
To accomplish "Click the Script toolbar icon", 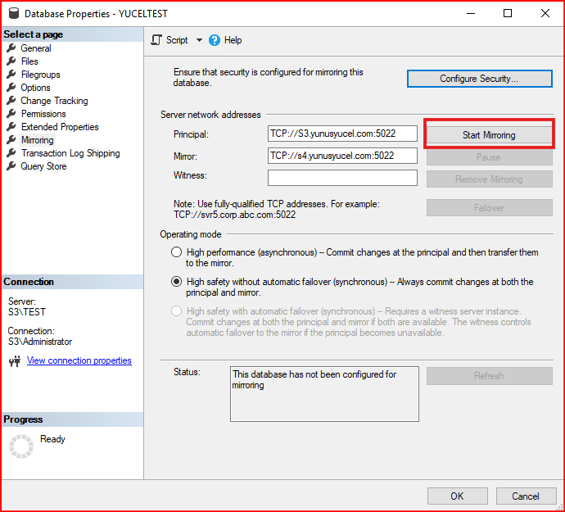I will point(157,40).
